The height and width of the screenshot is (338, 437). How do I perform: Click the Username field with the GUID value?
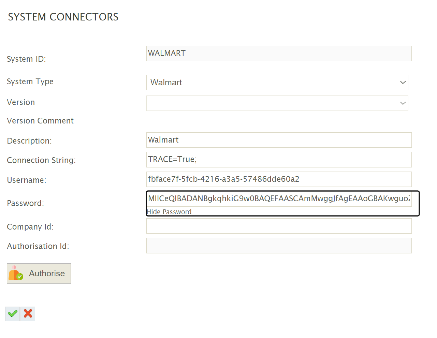click(279, 179)
